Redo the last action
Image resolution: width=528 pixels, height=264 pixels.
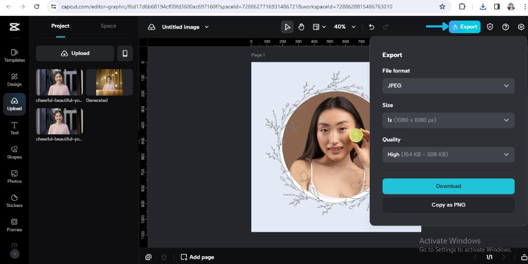(386, 27)
